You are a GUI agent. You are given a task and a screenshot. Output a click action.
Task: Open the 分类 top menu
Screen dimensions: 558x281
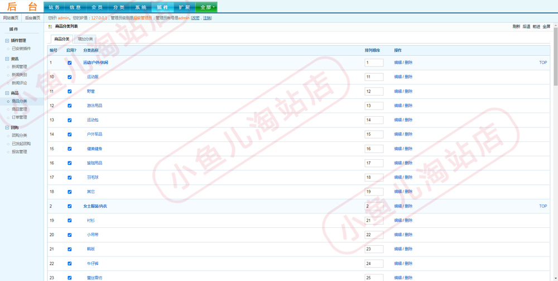pyautogui.click(x=119, y=7)
